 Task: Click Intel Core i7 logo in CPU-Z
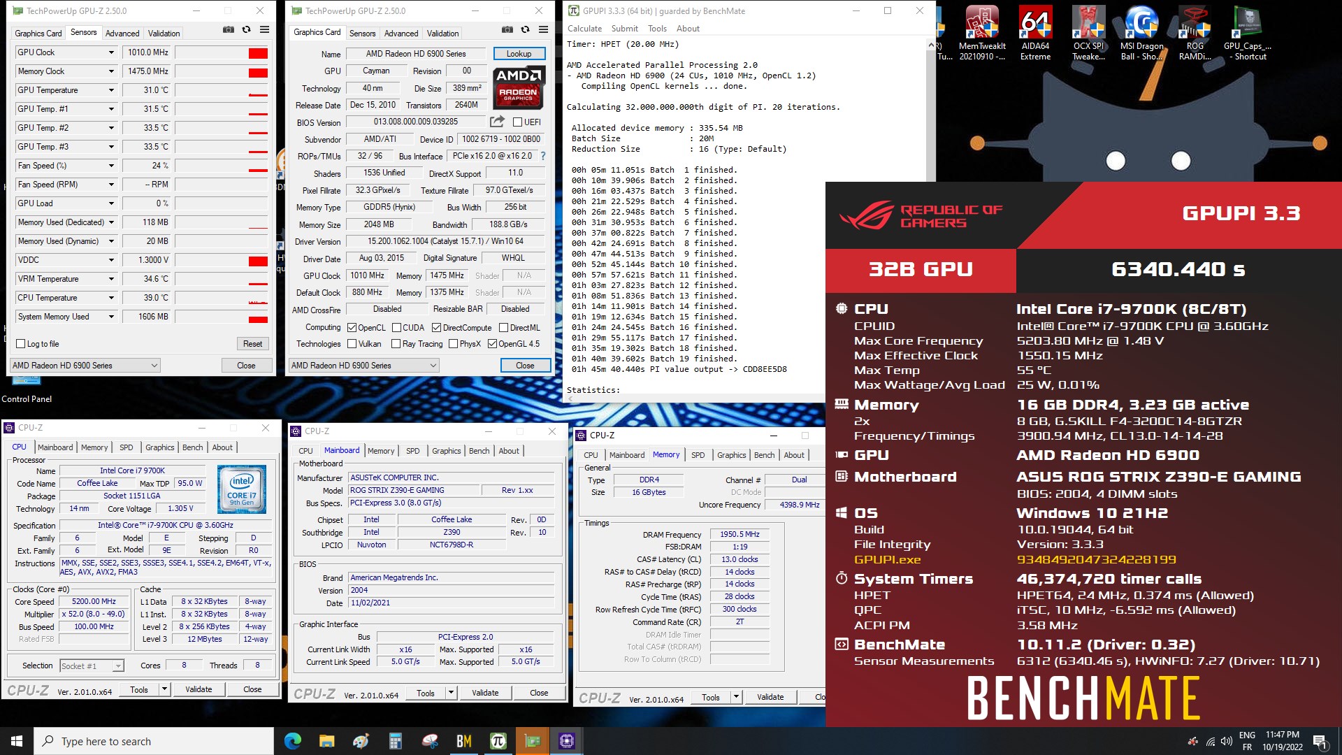[x=242, y=489]
